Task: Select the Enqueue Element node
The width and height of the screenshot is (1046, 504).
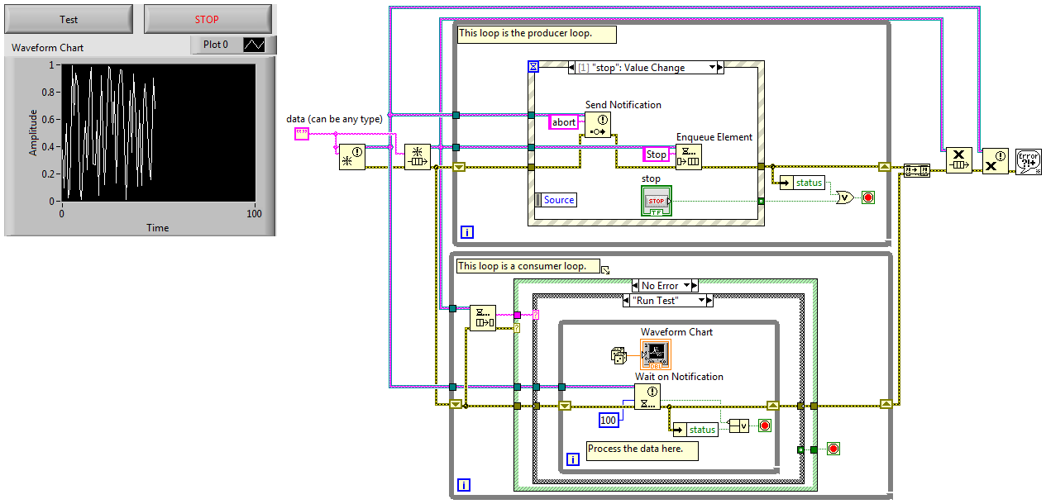Action: [688, 156]
